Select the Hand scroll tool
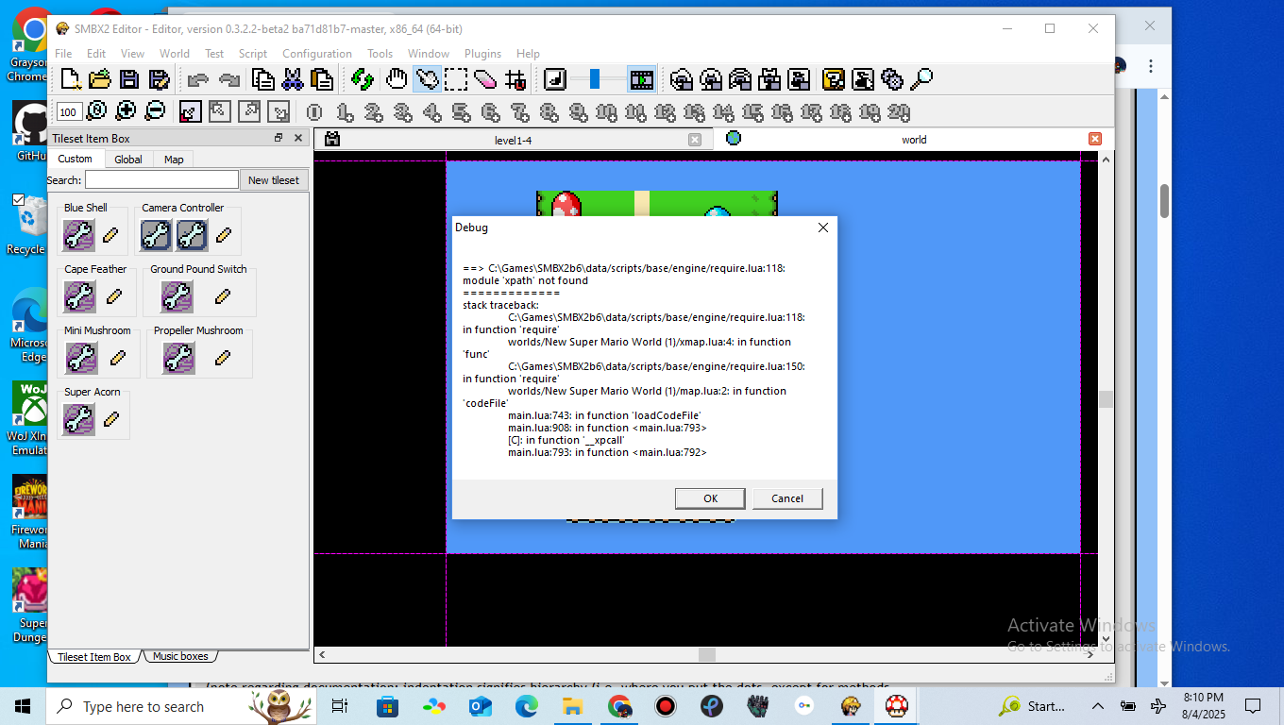The image size is (1284, 725). tap(397, 79)
